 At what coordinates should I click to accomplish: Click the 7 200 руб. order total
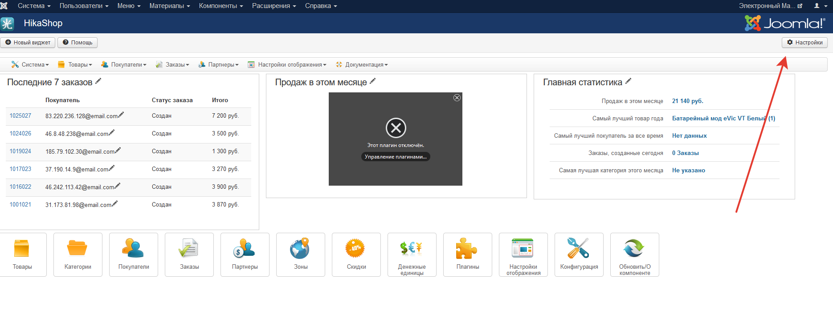[225, 115]
